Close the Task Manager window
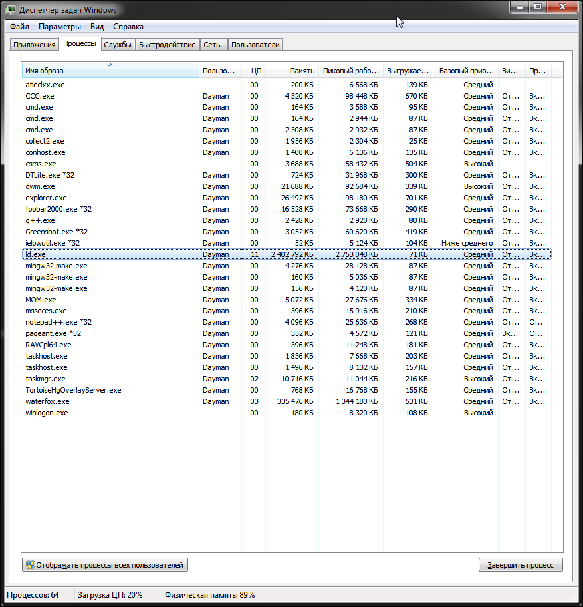Screen dimensions: 583x607 pyautogui.click(x=562, y=7)
